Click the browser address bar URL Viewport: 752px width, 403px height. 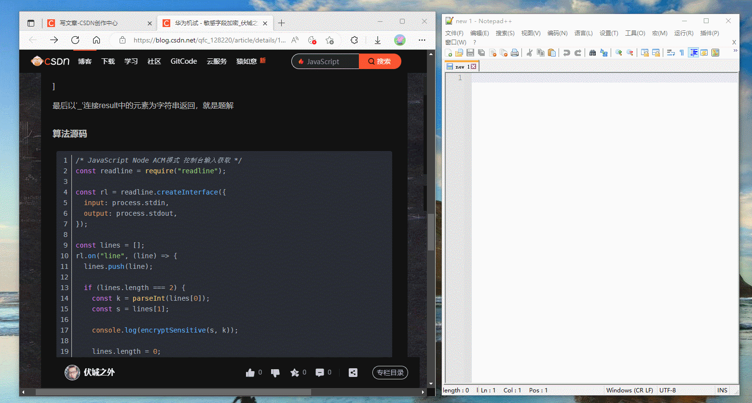pyautogui.click(x=209, y=40)
